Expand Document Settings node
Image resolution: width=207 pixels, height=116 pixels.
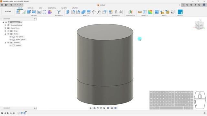point(5,25)
